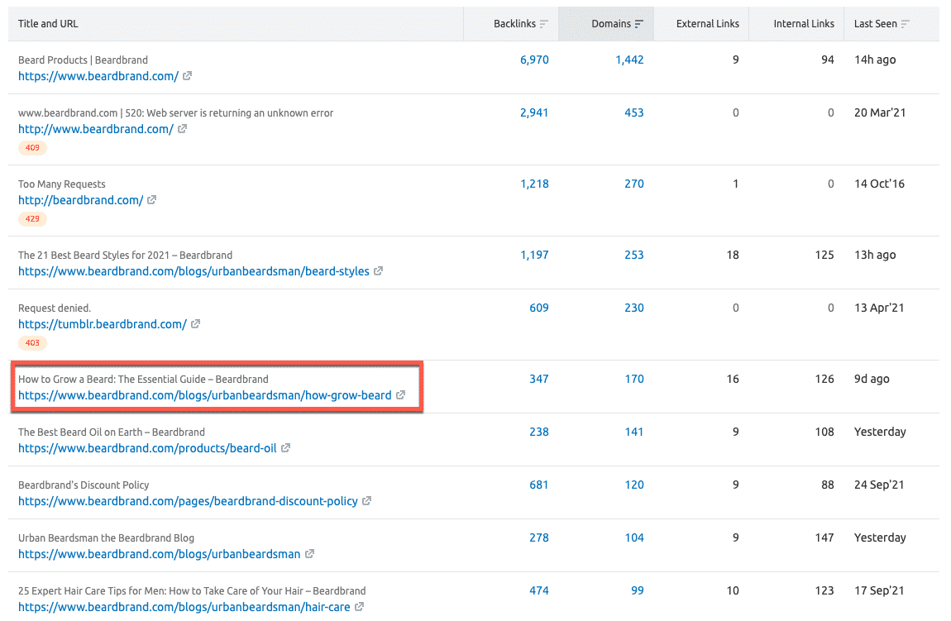Viewport: 951px width, 621px height.
Task: Click the 403 status badge under tumblr URL
Action: 33,343
